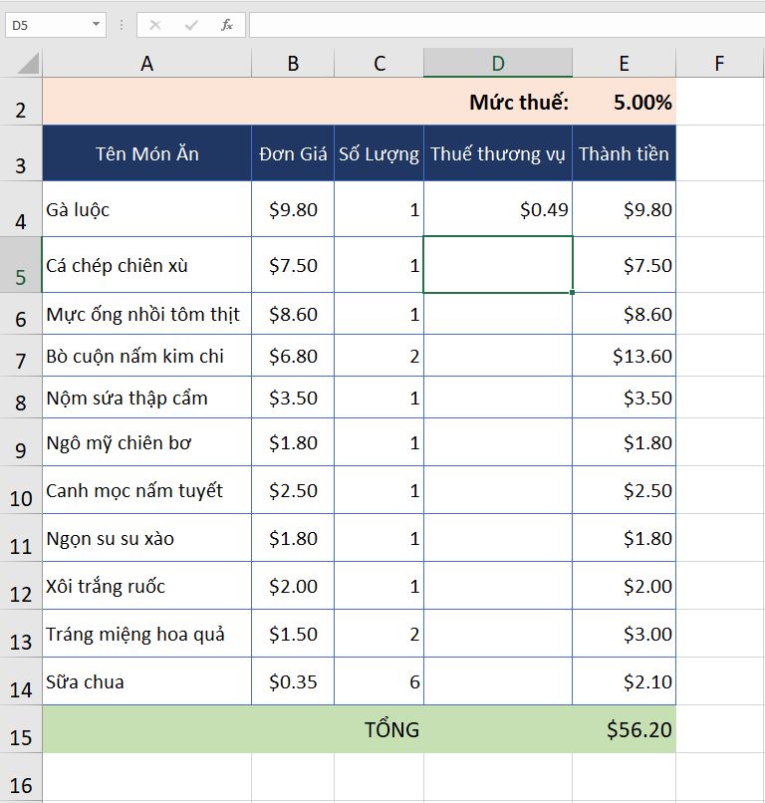
Task: Click the $6.80 unit price cell
Action: click(293, 356)
